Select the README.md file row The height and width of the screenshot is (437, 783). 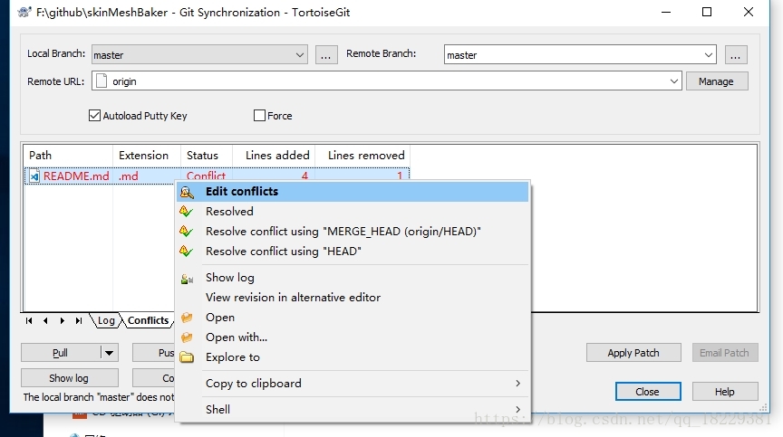coord(217,176)
